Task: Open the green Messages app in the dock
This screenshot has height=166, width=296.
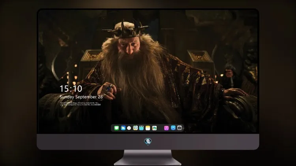Action: tap(116, 128)
